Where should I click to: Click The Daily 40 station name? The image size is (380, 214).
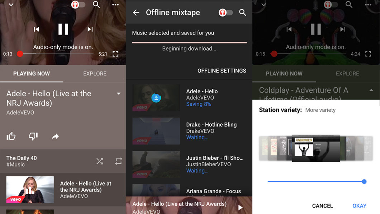tap(22, 158)
